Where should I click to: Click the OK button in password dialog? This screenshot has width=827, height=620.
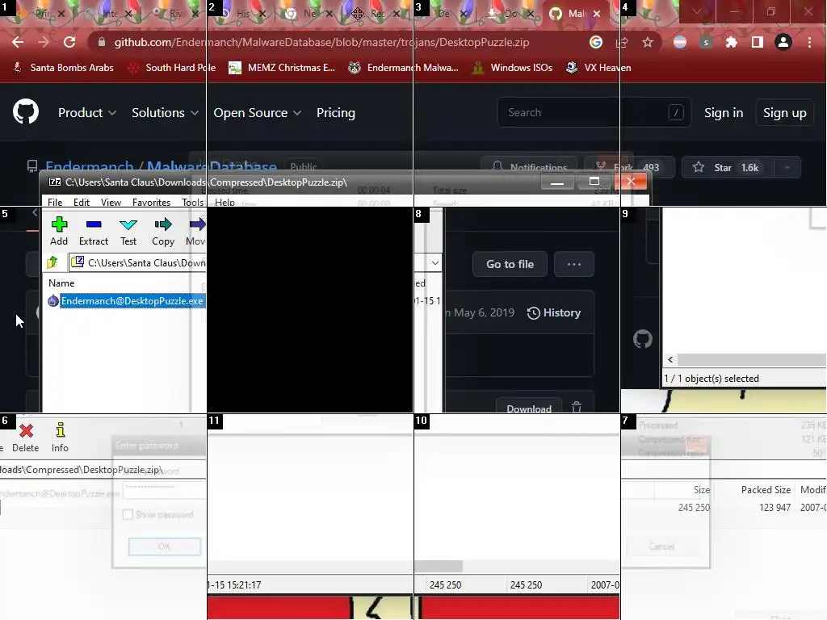(165, 547)
